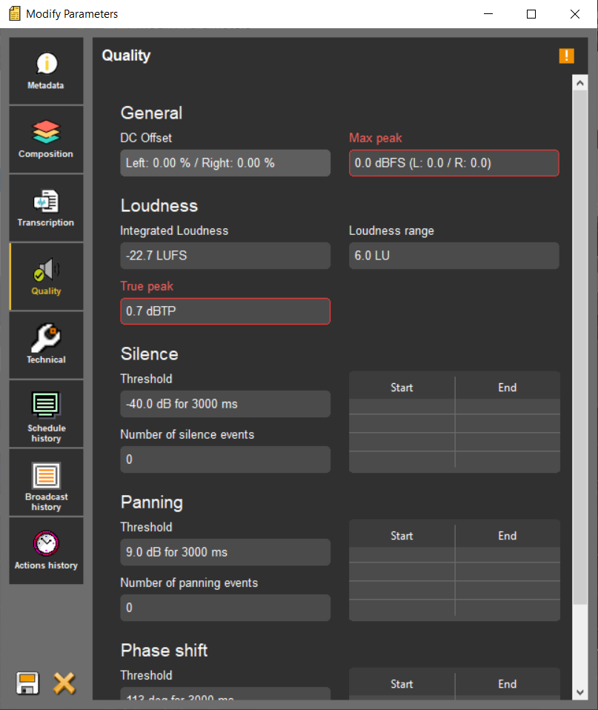Click the save floppy disk icon
598x710 pixels.
click(28, 683)
